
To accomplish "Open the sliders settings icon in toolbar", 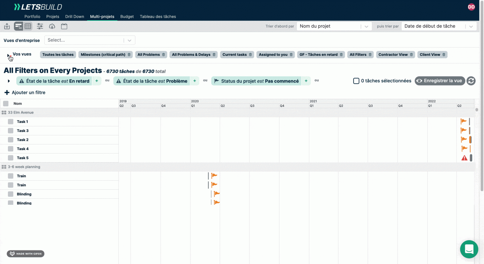I will [x=40, y=26].
